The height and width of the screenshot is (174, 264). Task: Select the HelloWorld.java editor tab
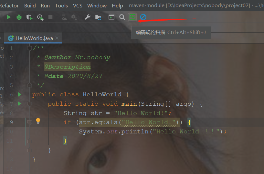tap(33, 38)
